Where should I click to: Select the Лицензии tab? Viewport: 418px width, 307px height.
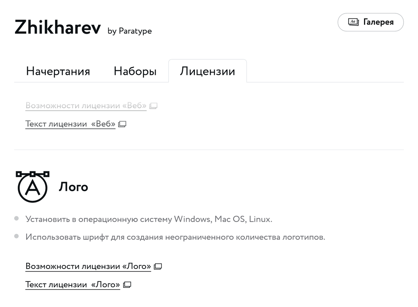tap(207, 71)
